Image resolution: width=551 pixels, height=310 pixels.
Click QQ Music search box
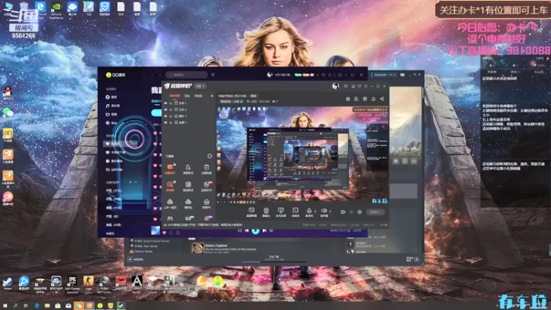187,75
